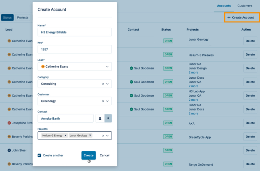Image resolution: width=260 pixels, height=171 pixels.
Task: Toggle the Create another checkbox
Action: (39, 155)
